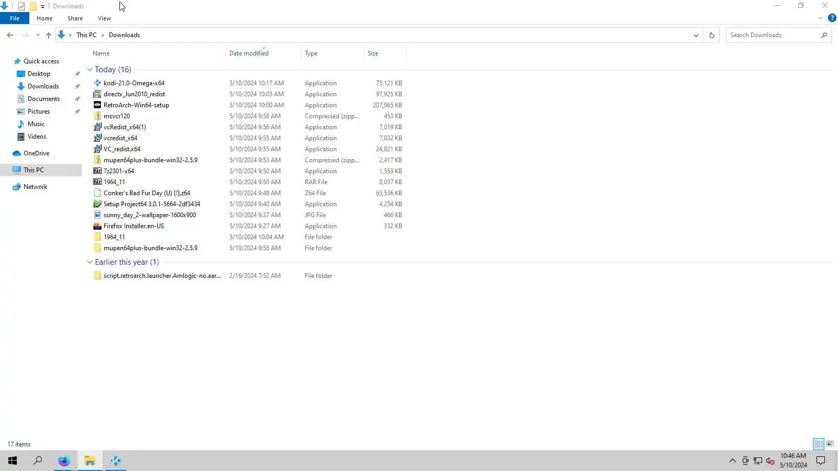838x471 pixels.
Task: Switch to Details view layout
Action: click(x=819, y=444)
